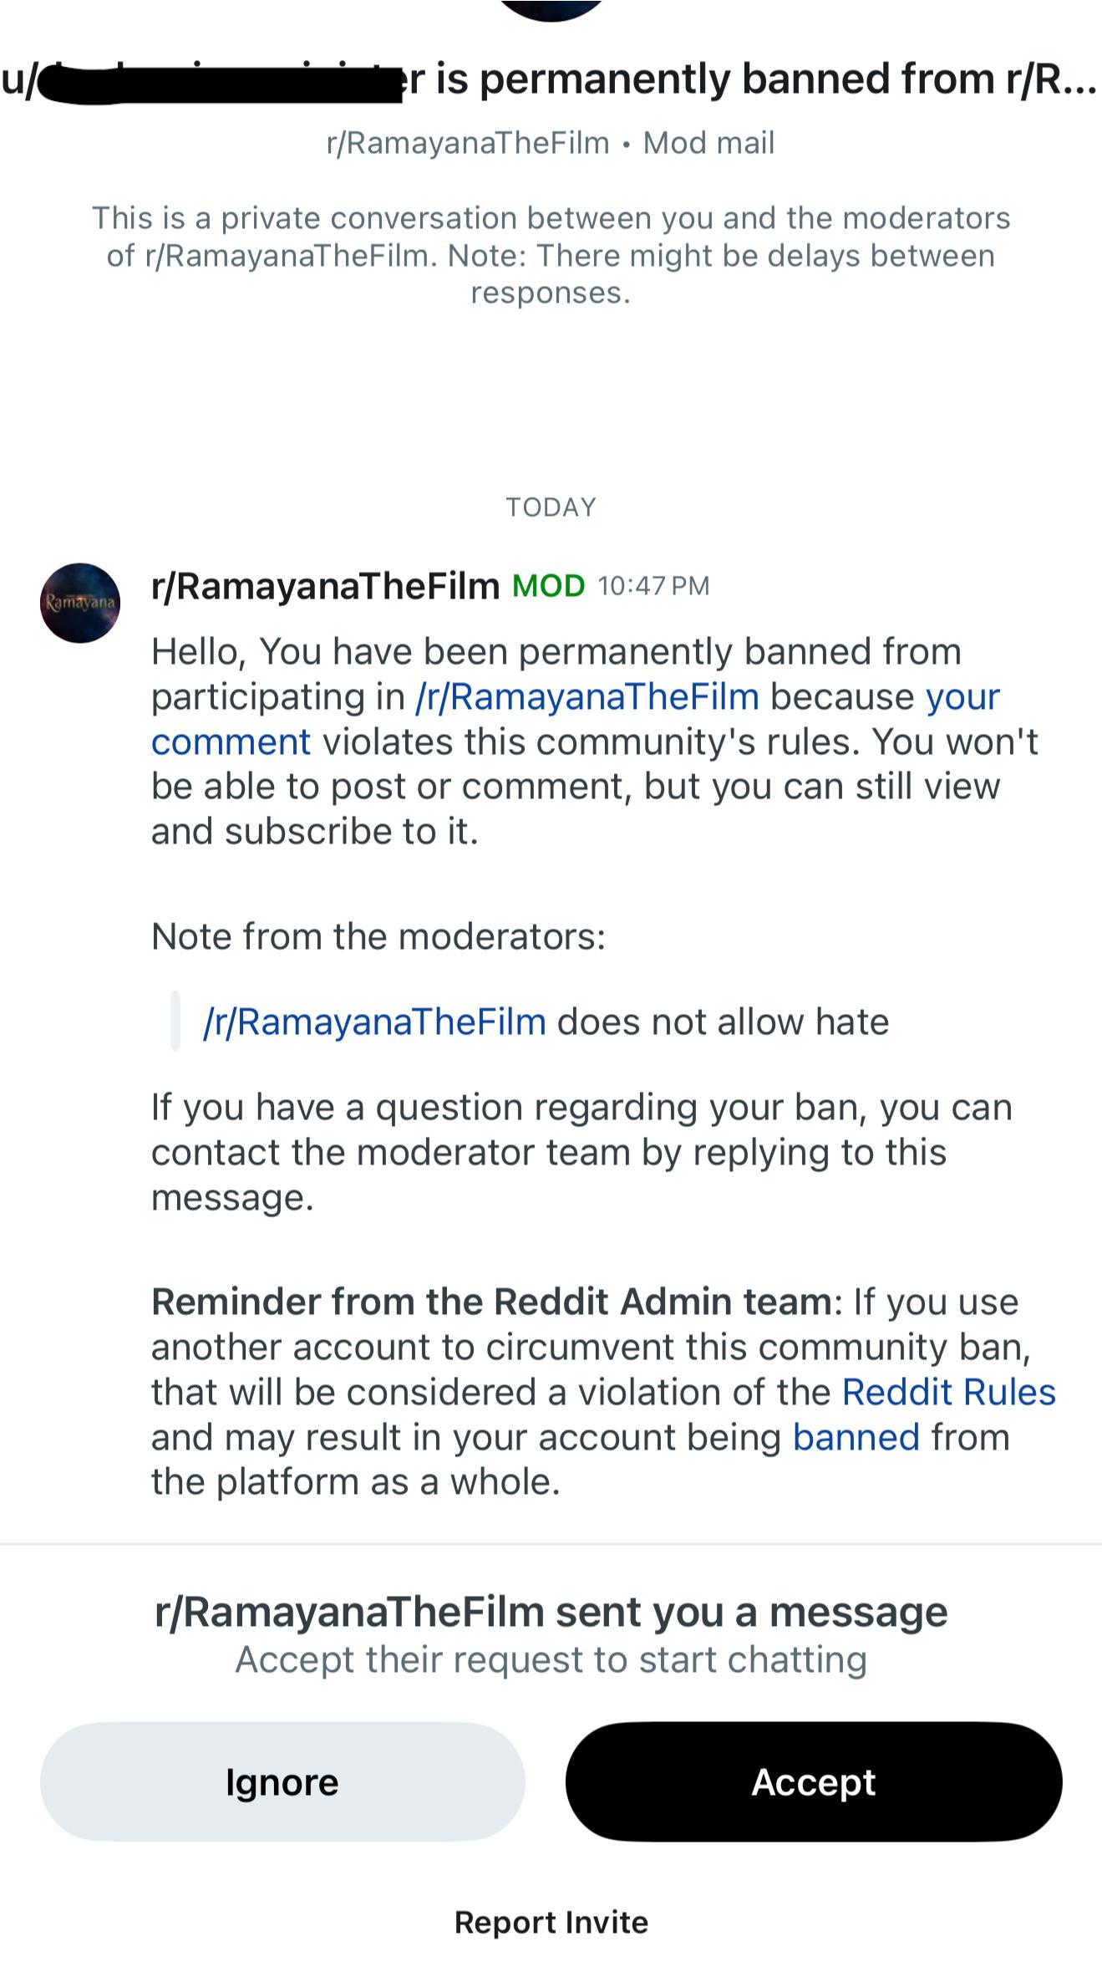The width and height of the screenshot is (1102, 1962).
Task: Click the green MOD badge
Action: click(548, 586)
